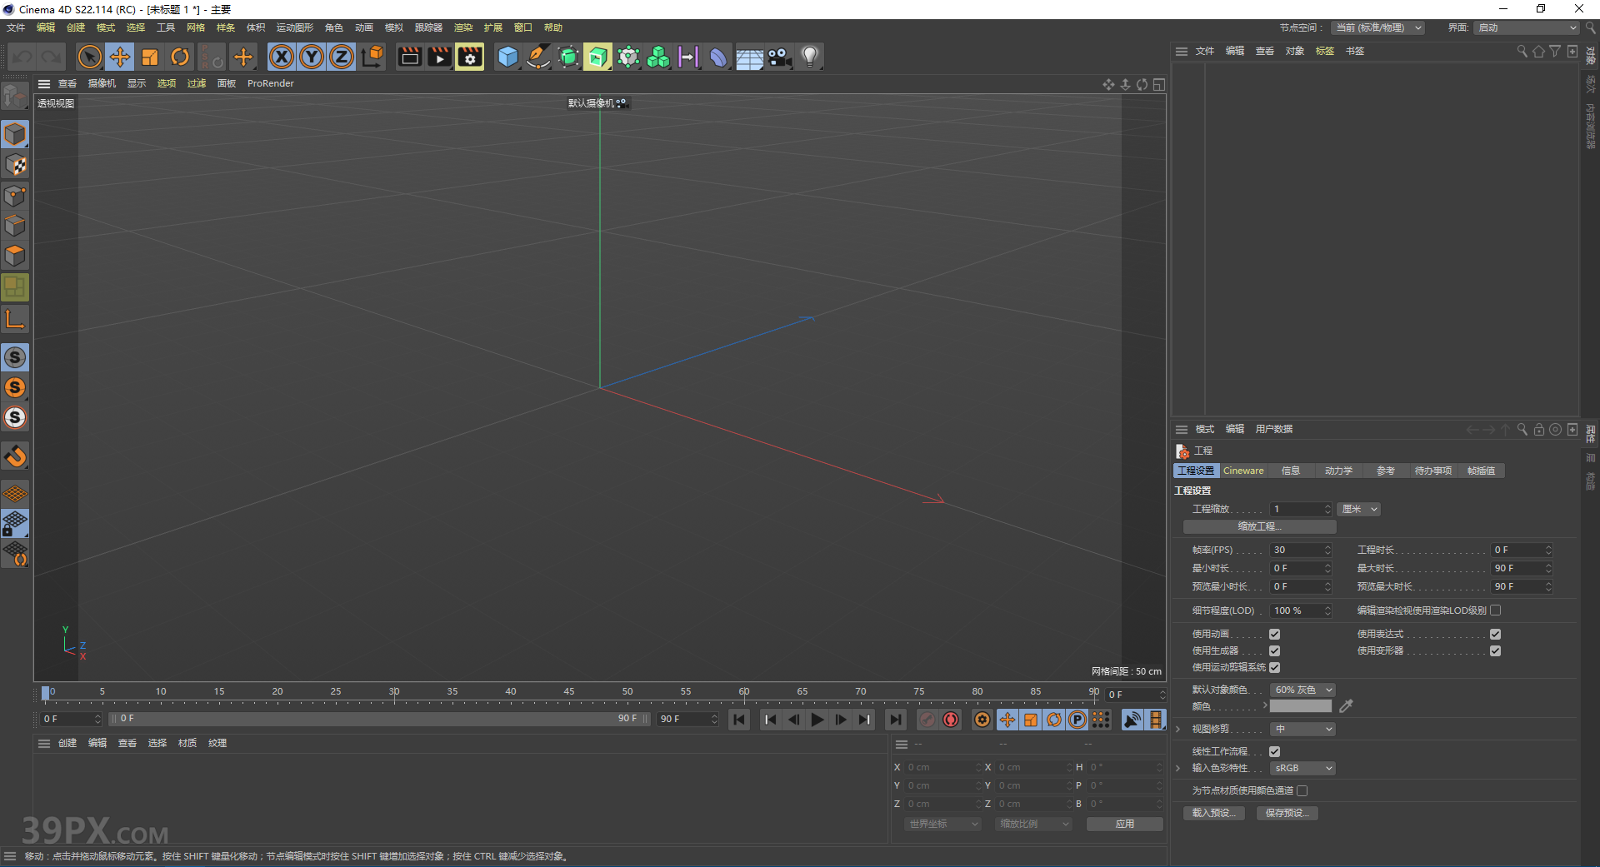Enable 编辑渲染检视使用渲染LOD级别 checkbox

coord(1497,610)
